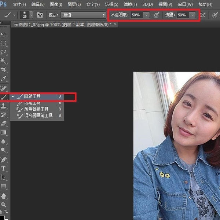The width and height of the screenshot is (220, 220).
Task: Expand the opacity (不透明度) slider arrow
Action: pos(147,15)
